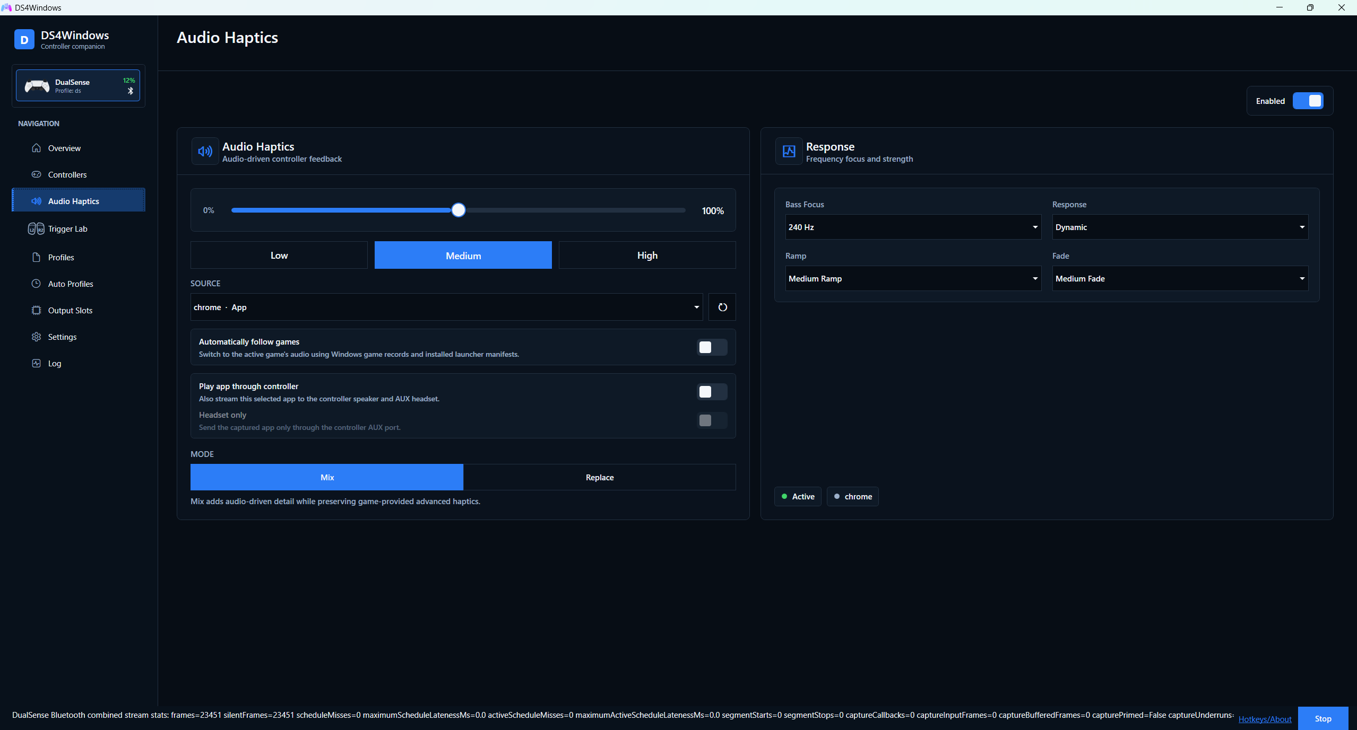Viewport: 1357px width, 730px height.
Task: Click the Active status chip
Action: 798,496
